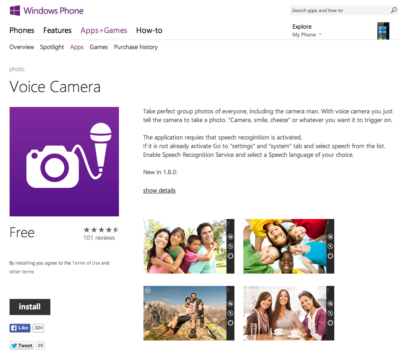The width and height of the screenshot is (402, 355).
Task: Click the Facebook like count 324
Action: [39, 328]
